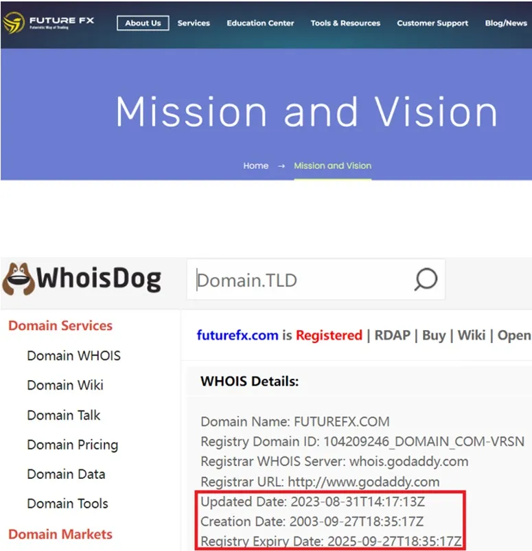Open Domain Tools in sidebar
The height and width of the screenshot is (551, 532).
click(x=67, y=504)
